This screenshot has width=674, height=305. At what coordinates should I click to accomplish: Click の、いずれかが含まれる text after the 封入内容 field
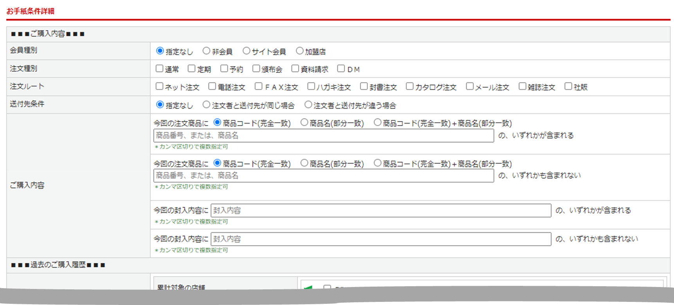[x=593, y=210]
